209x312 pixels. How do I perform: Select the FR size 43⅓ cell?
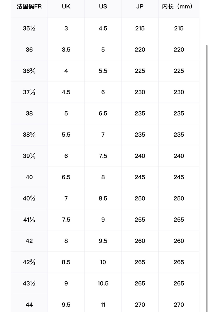pyautogui.click(x=29, y=284)
